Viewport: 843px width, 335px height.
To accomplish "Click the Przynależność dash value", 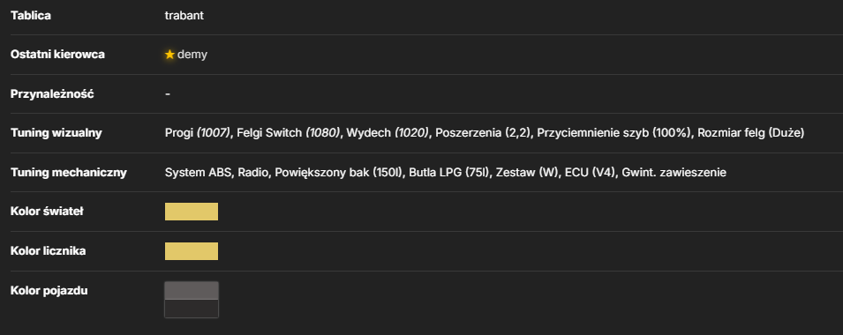I will [168, 94].
